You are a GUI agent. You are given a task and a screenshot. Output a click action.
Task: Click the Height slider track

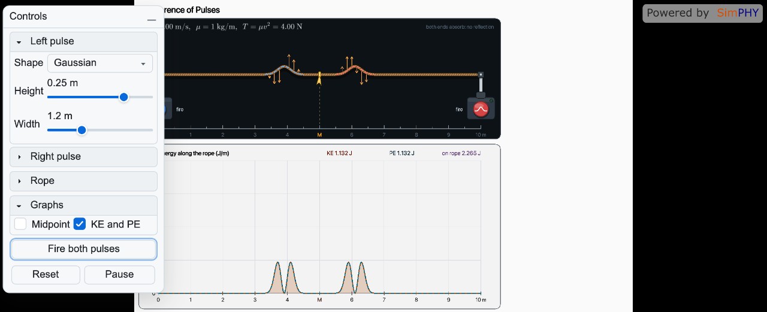coord(100,97)
